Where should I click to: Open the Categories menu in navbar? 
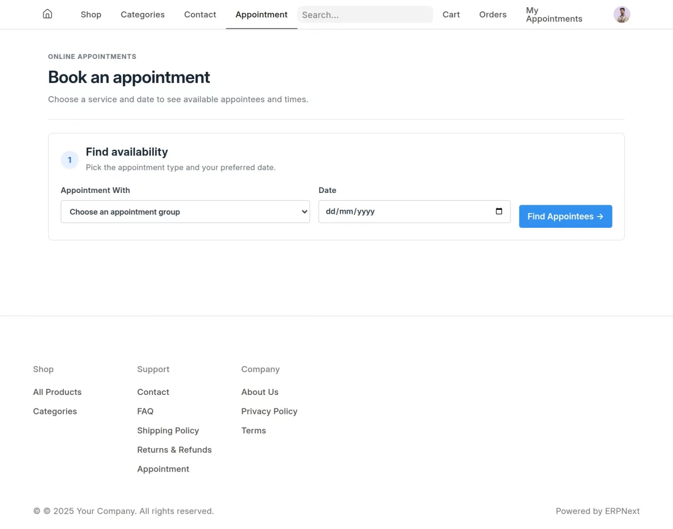coord(142,15)
